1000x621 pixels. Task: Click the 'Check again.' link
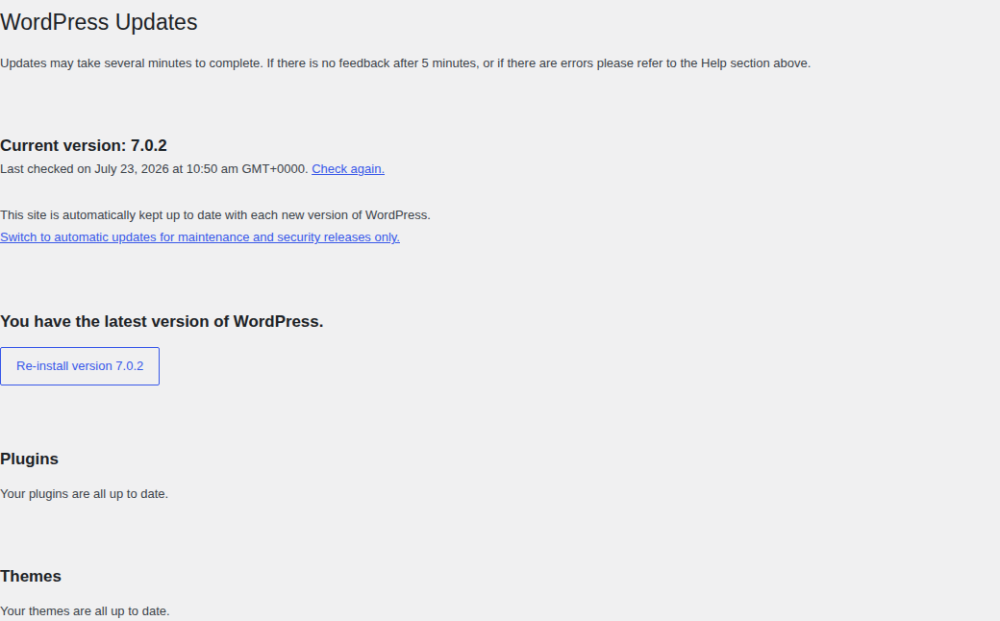pyautogui.click(x=347, y=169)
